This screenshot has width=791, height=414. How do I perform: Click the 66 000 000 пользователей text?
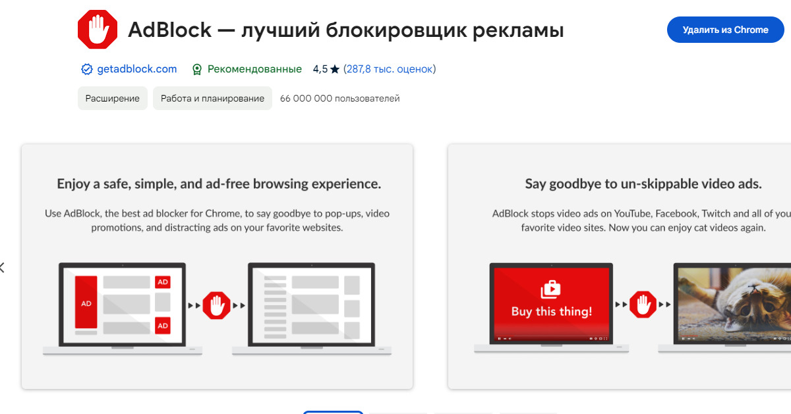[x=340, y=98]
